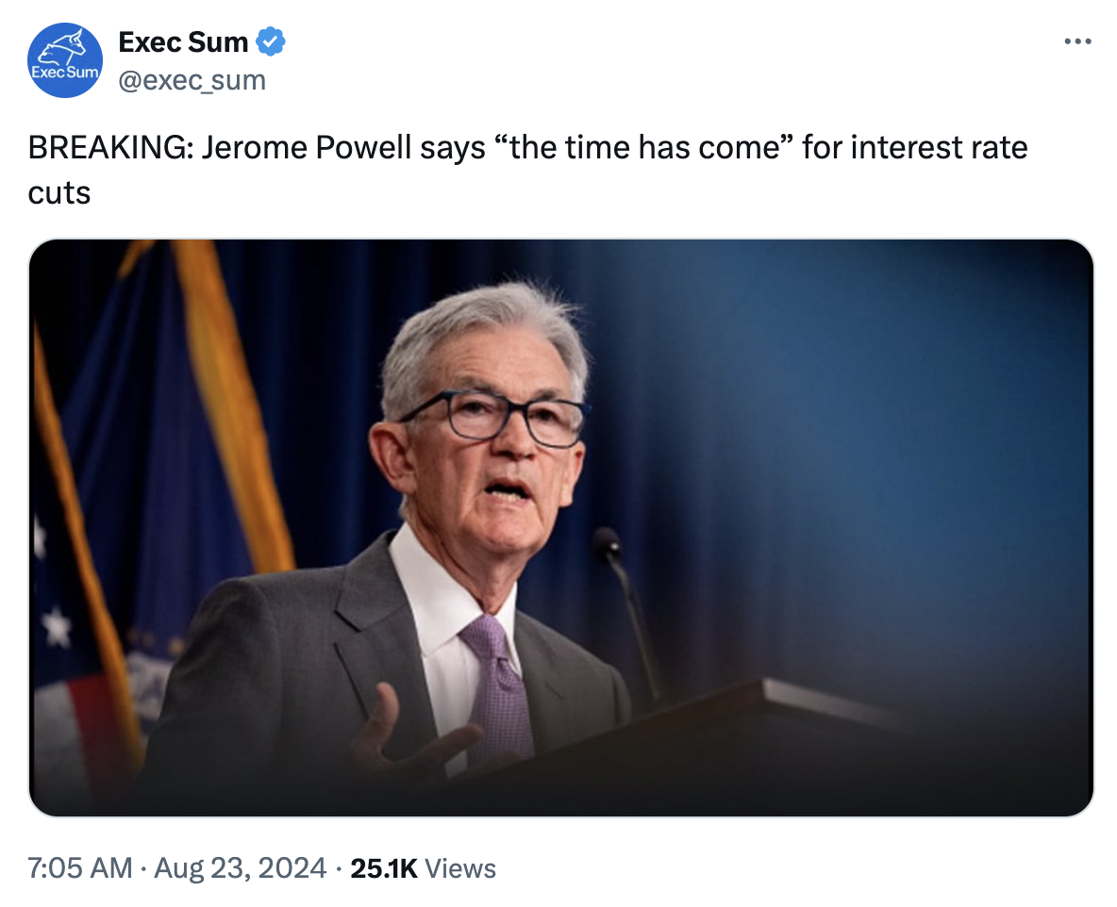Open the attached Powell press photo

coord(560,527)
